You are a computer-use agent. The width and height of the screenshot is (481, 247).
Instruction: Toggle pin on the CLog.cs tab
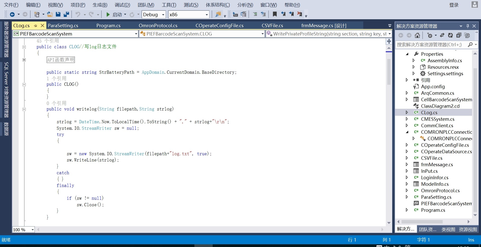(35, 26)
